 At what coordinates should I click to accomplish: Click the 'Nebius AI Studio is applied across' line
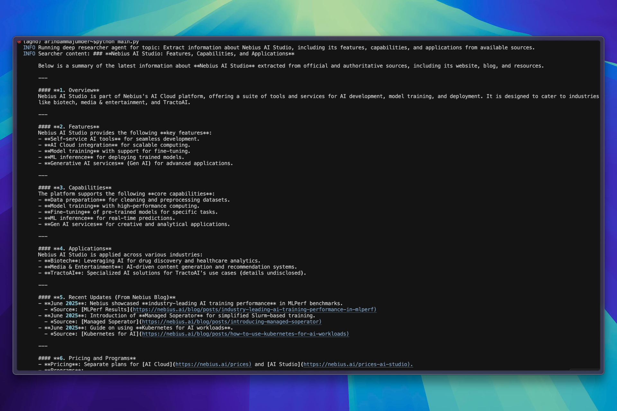121,255
